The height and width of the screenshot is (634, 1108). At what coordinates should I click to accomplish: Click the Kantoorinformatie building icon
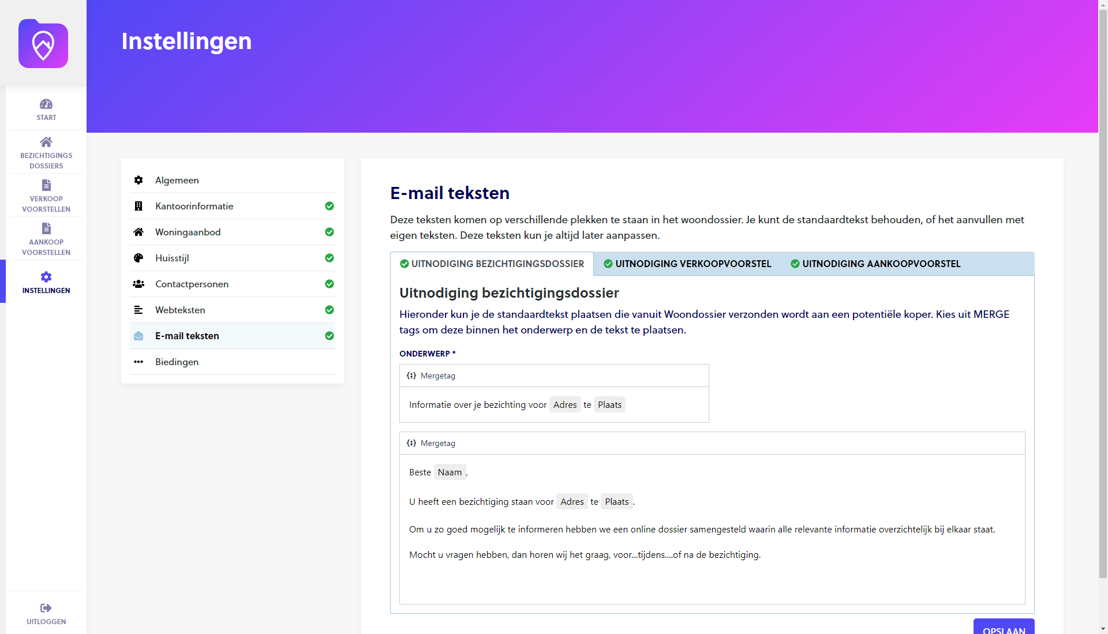tap(138, 206)
